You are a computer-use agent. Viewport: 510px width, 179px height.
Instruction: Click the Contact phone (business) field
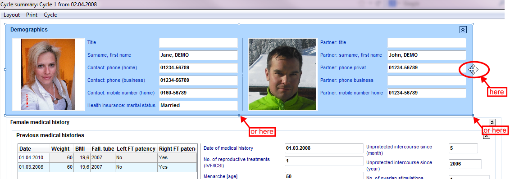[198, 80]
